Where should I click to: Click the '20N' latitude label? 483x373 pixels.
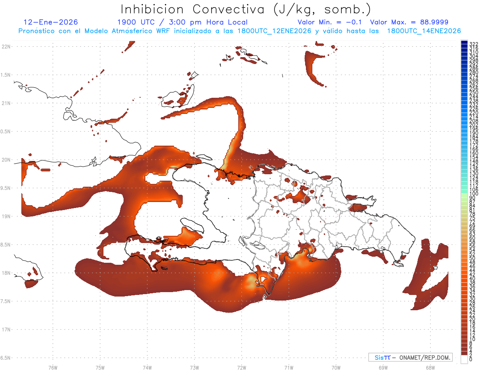click(x=6, y=160)
